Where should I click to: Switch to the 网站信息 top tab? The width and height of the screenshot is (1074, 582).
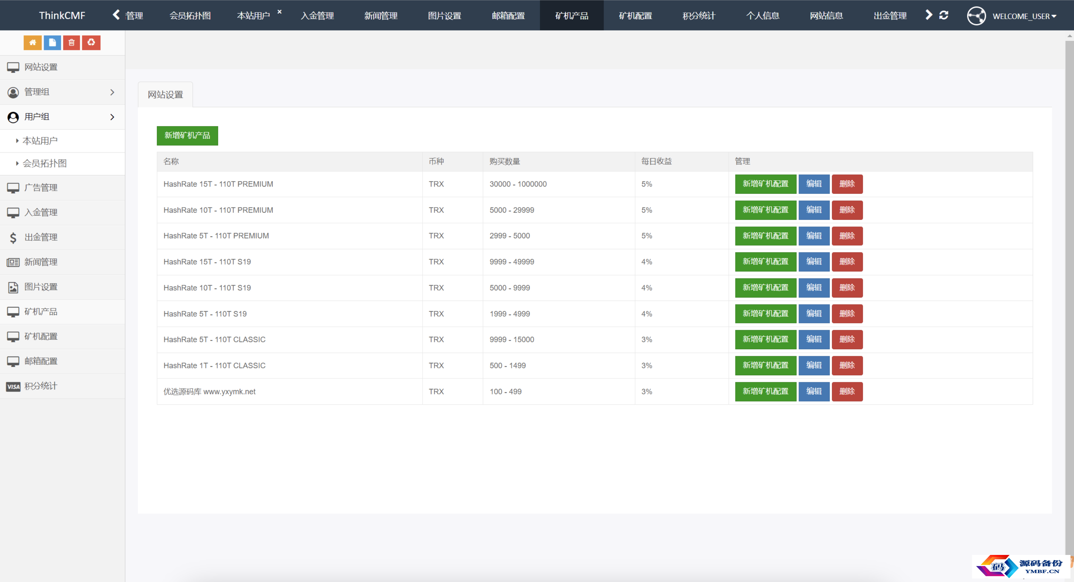click(826, 16)
